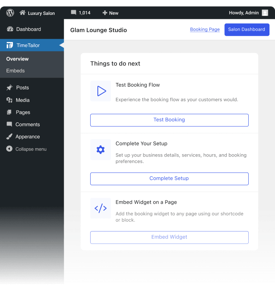Click the Media icon in sidebar
The height and width of the screenshot is (295, 275).
[x=9, y=100]
